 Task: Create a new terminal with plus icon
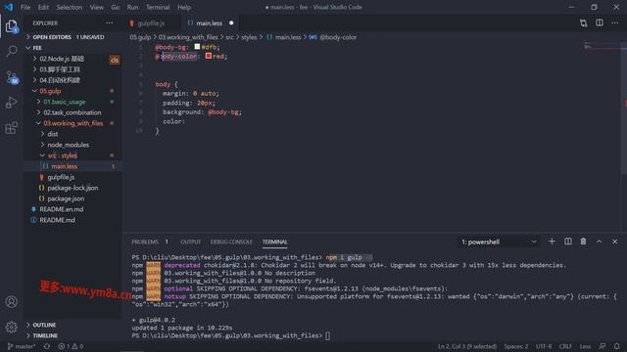point(552,242)
